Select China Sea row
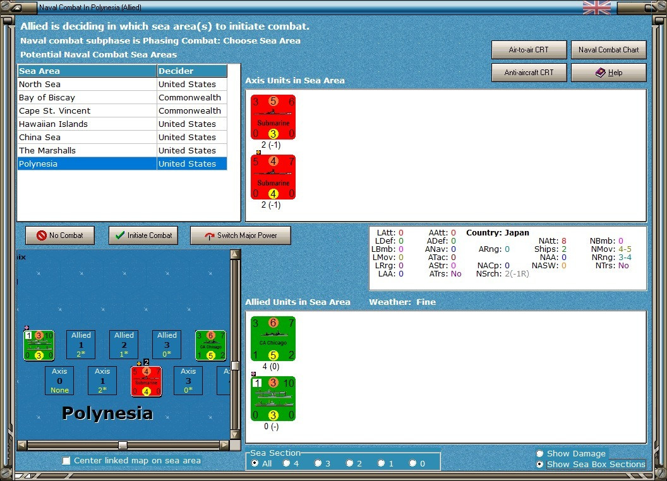 (x=122, y=137)
